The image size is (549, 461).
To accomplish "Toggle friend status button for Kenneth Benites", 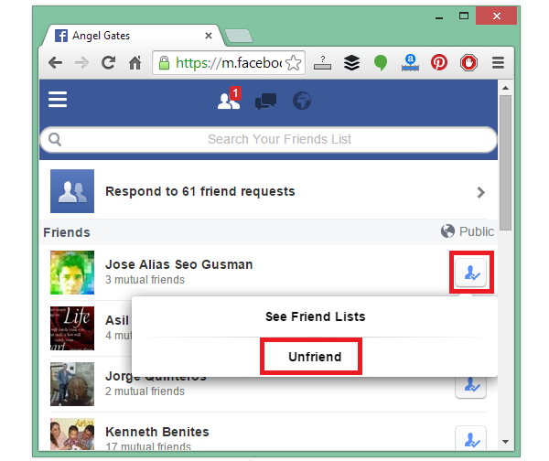I will pos(471,438).
